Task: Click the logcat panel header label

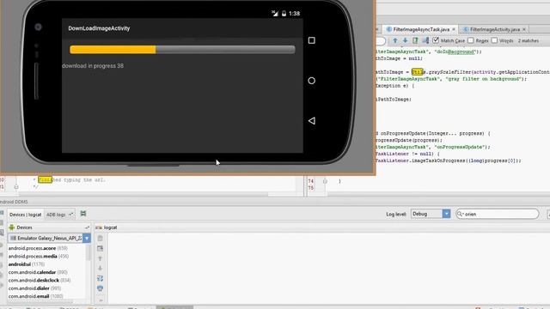Action: [x=111, y=227]
